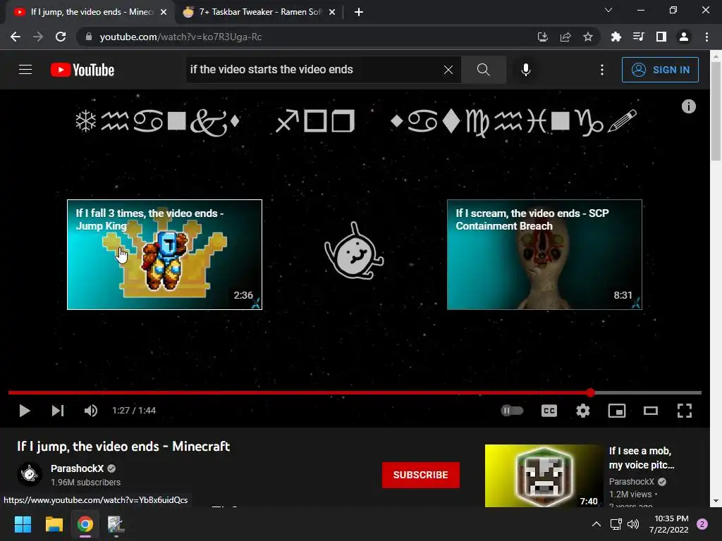Bookmark this tab star icon
The image size is (722, 541).
pos(588,37)
